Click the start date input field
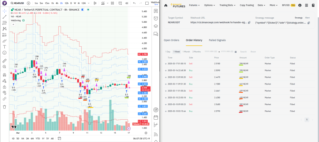Screen dimensions: 319x142 pyautogui.click(x=210, y=52)
